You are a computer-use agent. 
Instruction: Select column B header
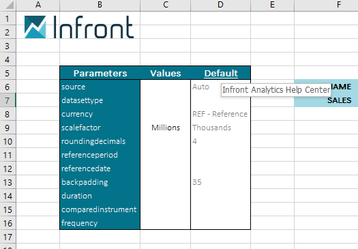coord(100,5)
